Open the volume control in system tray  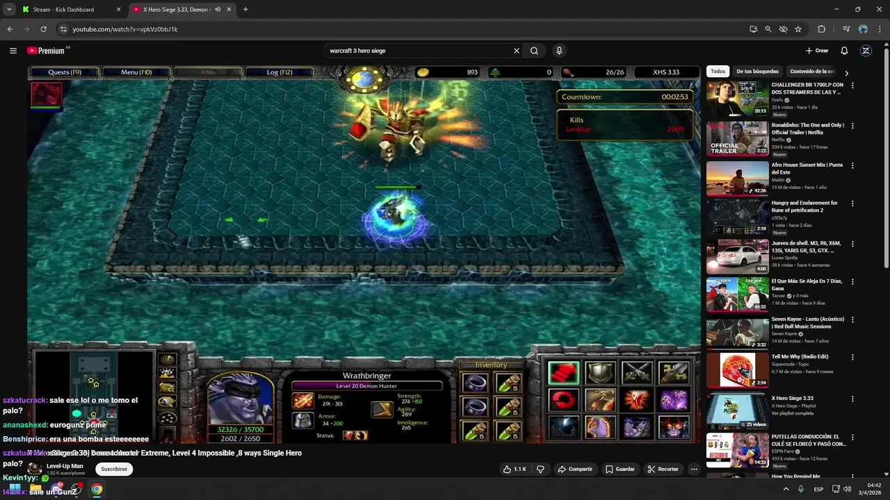tap(847, 490)
